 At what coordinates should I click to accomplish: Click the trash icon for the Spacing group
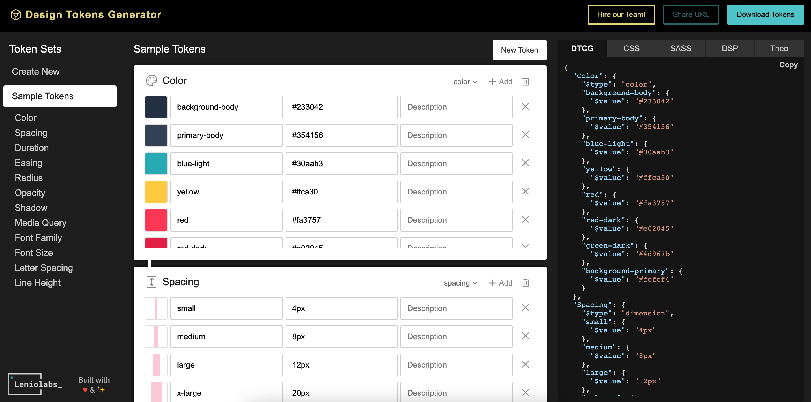[x=525, y=283]
